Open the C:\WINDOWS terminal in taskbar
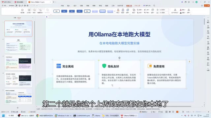This screenshot has width=211, height=118. 82,116
